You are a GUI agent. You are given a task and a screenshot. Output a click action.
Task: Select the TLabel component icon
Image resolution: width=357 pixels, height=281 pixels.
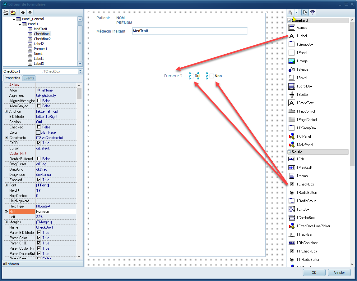click(x=291, y=36)
